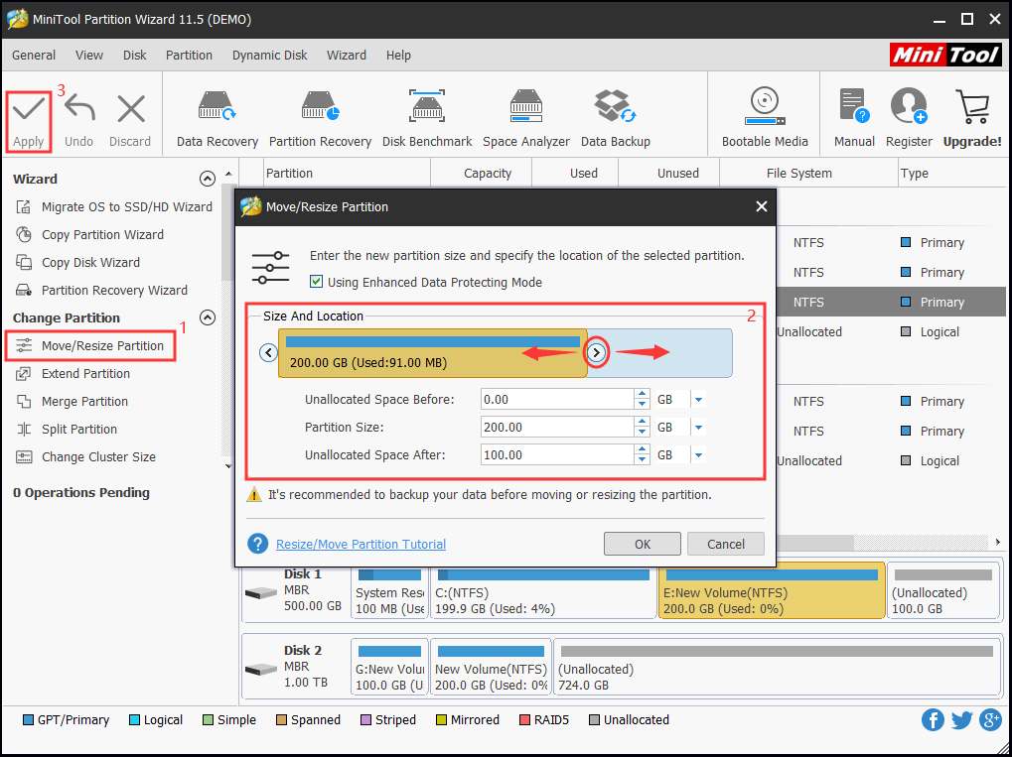Start Copy Disk Wizard

(78, 263)
